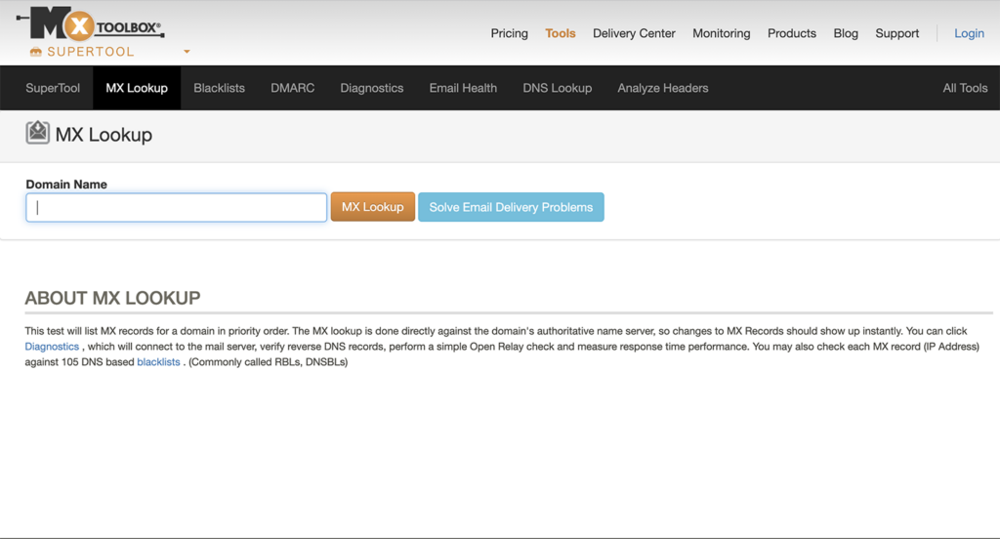This screenshot has height=539, width=1000.
Task: Select the Tools menu item
Action: 560,33
